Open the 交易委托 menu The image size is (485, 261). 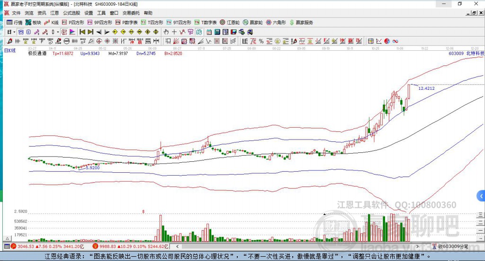click(x=131, y=13)
